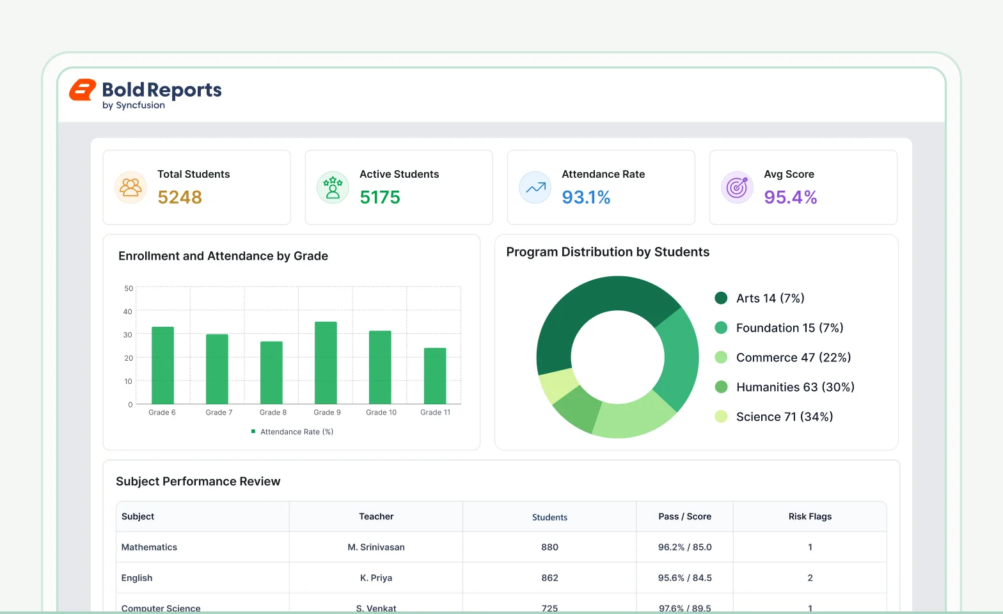Screen dimensions: 1003x614
Task: Click teacher name 'K. Priya'
Action: tap(376, 578)
